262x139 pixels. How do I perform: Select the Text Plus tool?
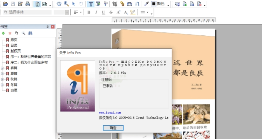coord(98,4)
